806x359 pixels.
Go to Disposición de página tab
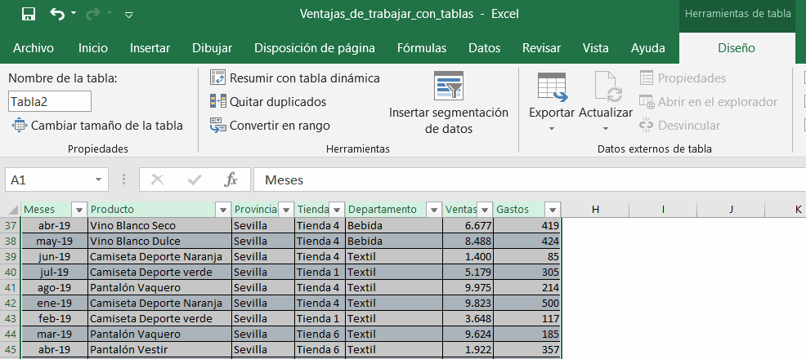tap(315, 48)
